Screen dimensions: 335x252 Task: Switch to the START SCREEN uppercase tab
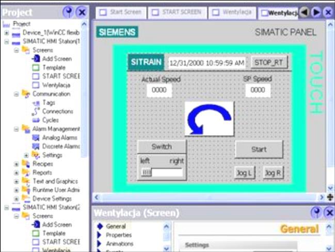(178, 12)
